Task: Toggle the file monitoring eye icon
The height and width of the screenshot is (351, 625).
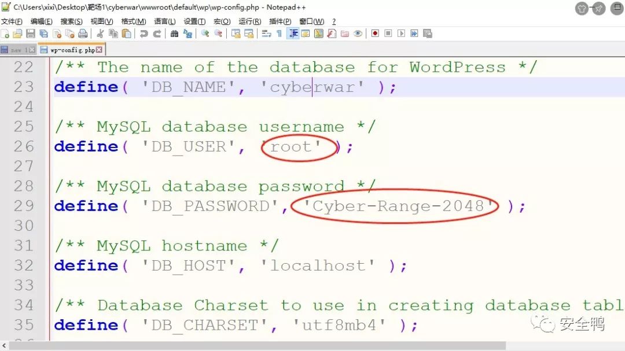Action: [358, 34]
